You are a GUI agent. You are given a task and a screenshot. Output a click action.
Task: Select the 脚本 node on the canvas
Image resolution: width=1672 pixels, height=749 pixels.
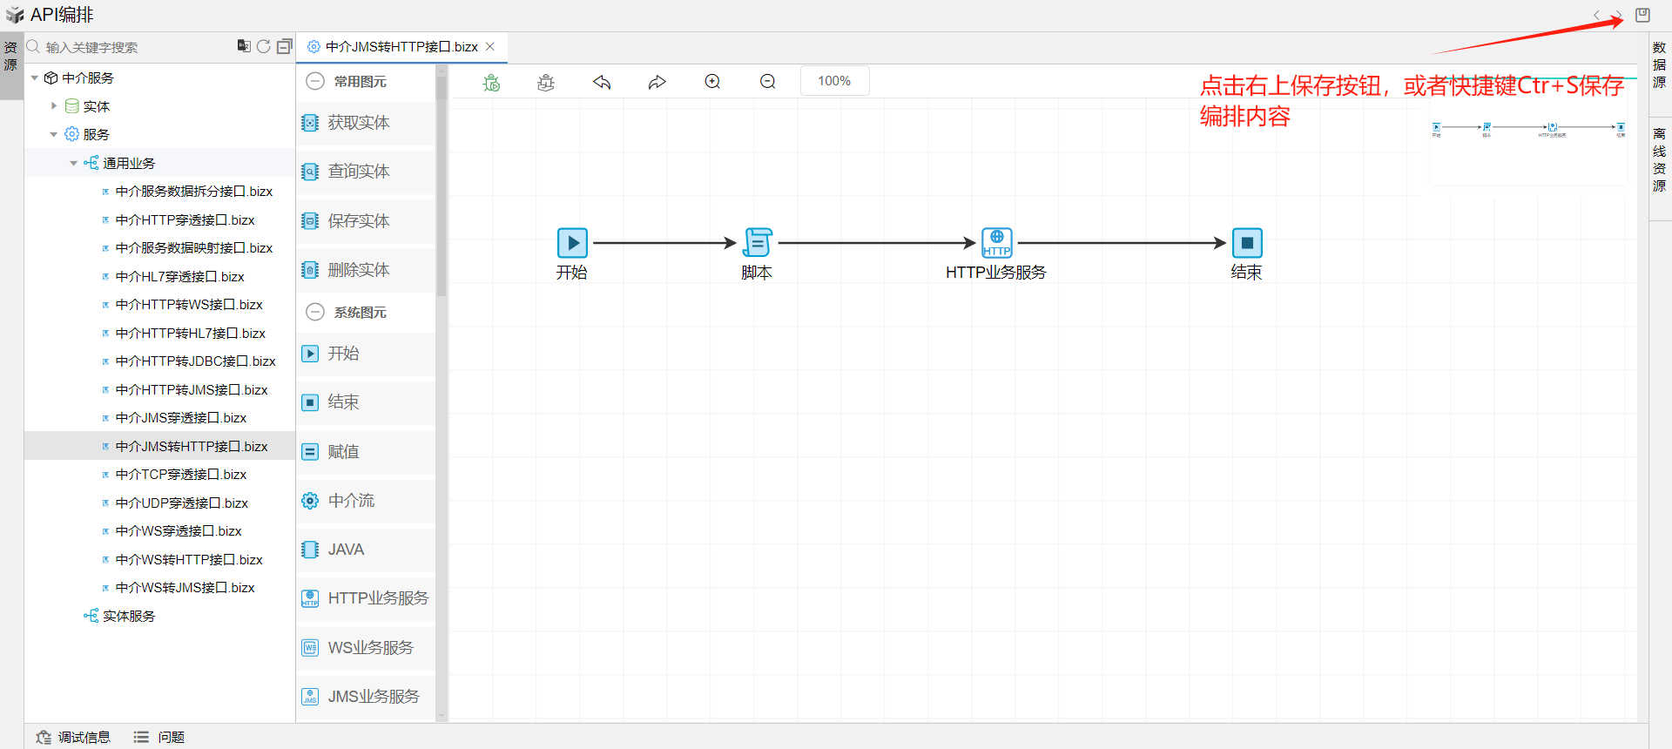[x=757, y=243]
